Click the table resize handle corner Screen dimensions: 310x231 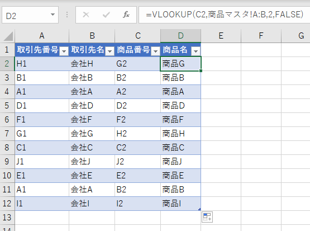click(x=199, y=209)
